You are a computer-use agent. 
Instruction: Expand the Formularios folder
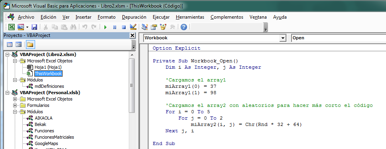point(15,106)
